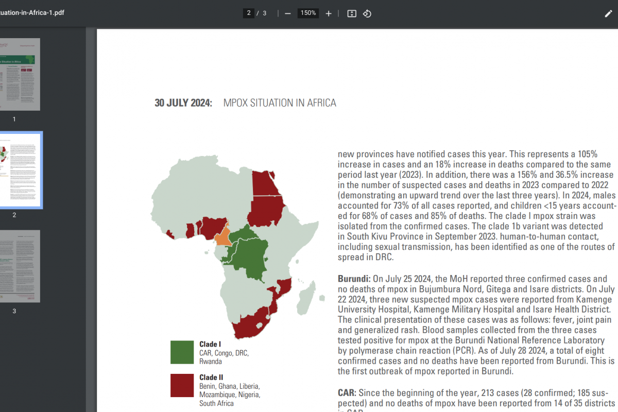This screenshot has height=412, width=618.
Task: Click the orange Cameroon region on map
Action: point(222,237)
